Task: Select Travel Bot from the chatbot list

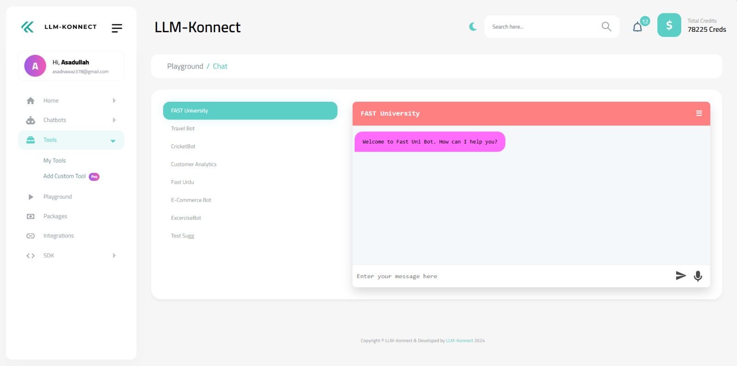Action: tap(183, 128)
